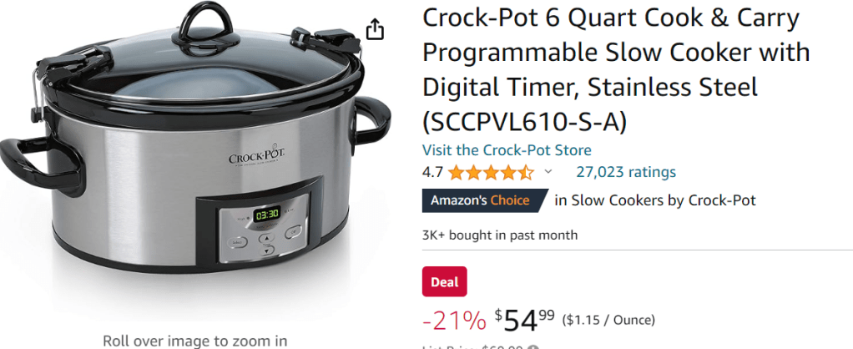The width and height of the screenshot is (853, 349).
Task: Click the product title text
Action: point(616,70)
